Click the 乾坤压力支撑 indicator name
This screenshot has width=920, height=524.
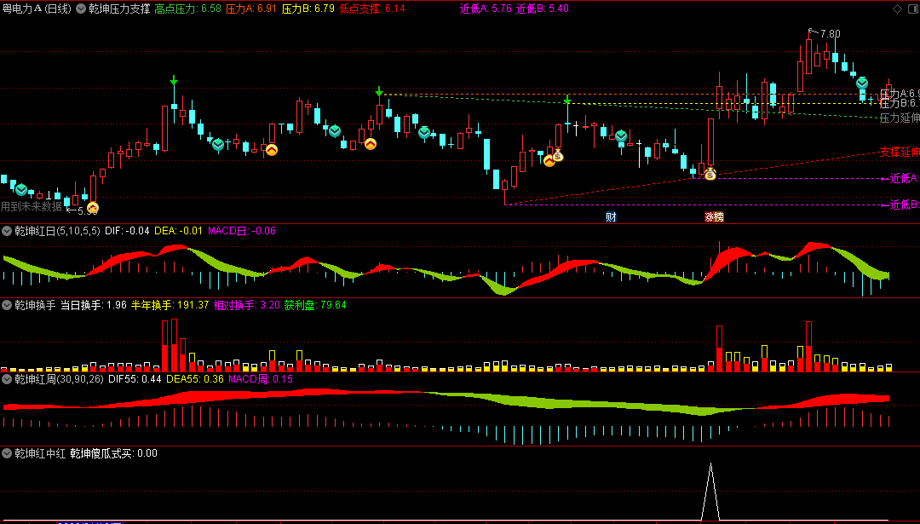[x=120, y=9]
